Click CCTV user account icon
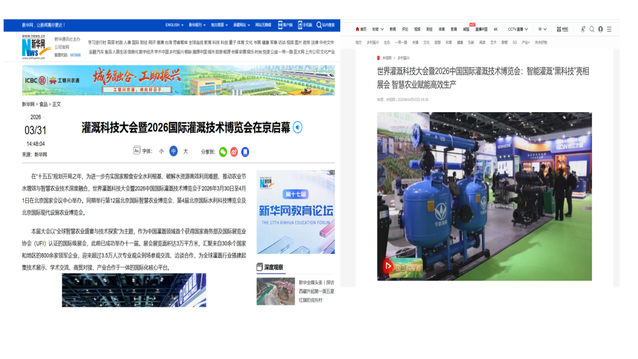This screenshot has width=638, height=359. click(x=601, y=30)
